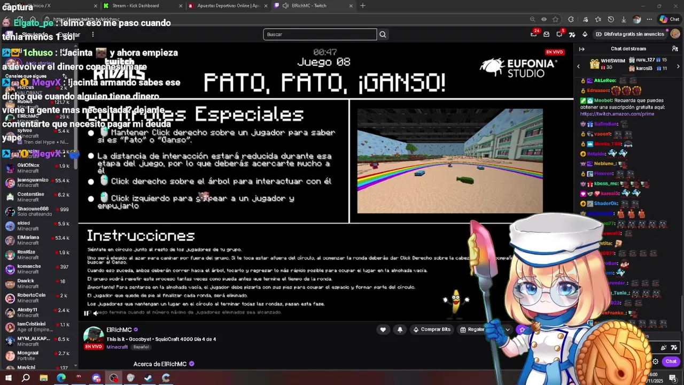Open the Copilot Chat button in the browser

point(670,19)
